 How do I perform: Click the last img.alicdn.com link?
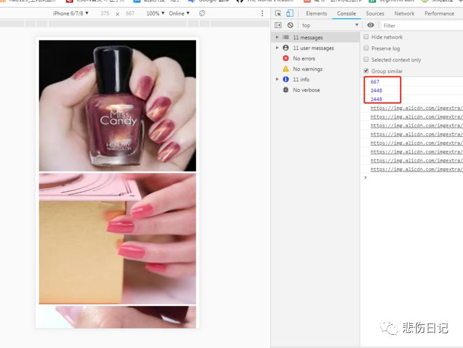point(416,169)
